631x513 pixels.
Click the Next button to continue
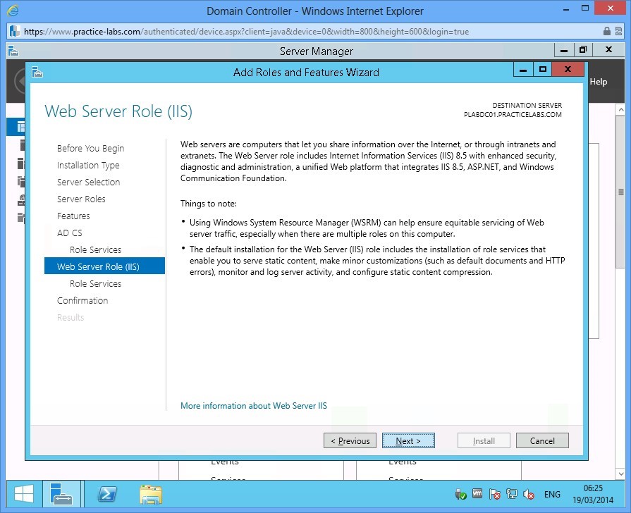pos(408,440)
